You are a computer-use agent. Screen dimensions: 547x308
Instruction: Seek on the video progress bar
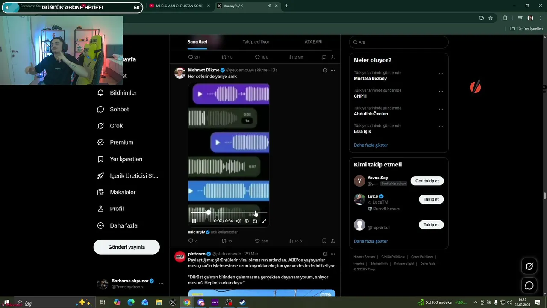229,212
